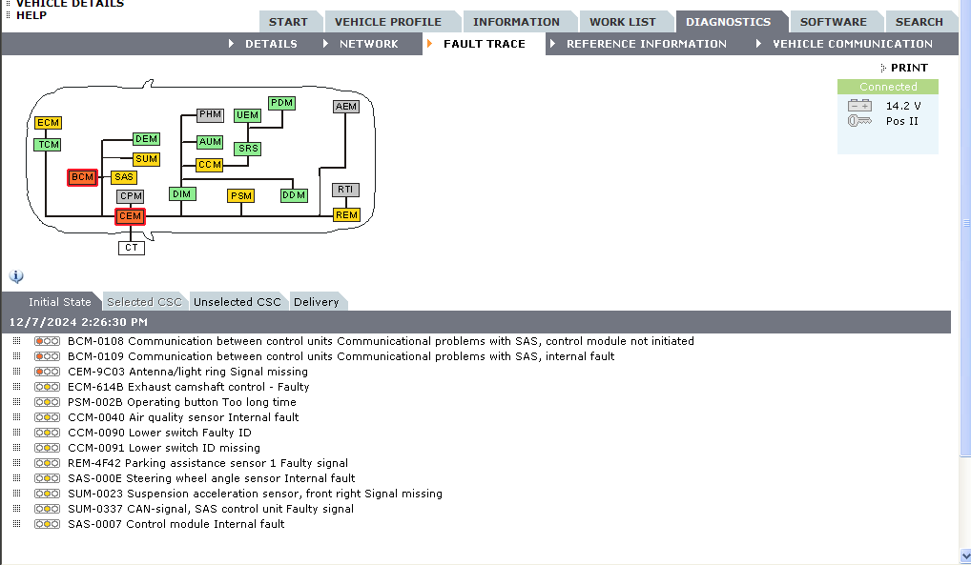This screenshot has width=971, height=565.
Task: Open the SOFTWARE tab
Action: coord(833,22)
